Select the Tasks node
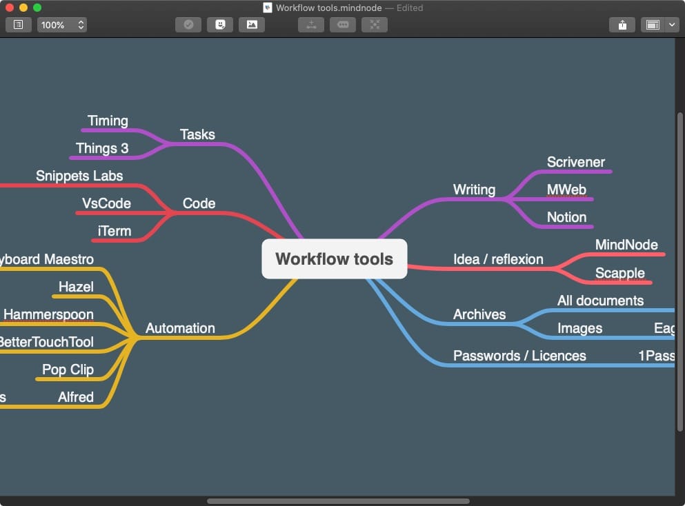Image resolution: width=685 pixels, height=506 pixels. 197,134
